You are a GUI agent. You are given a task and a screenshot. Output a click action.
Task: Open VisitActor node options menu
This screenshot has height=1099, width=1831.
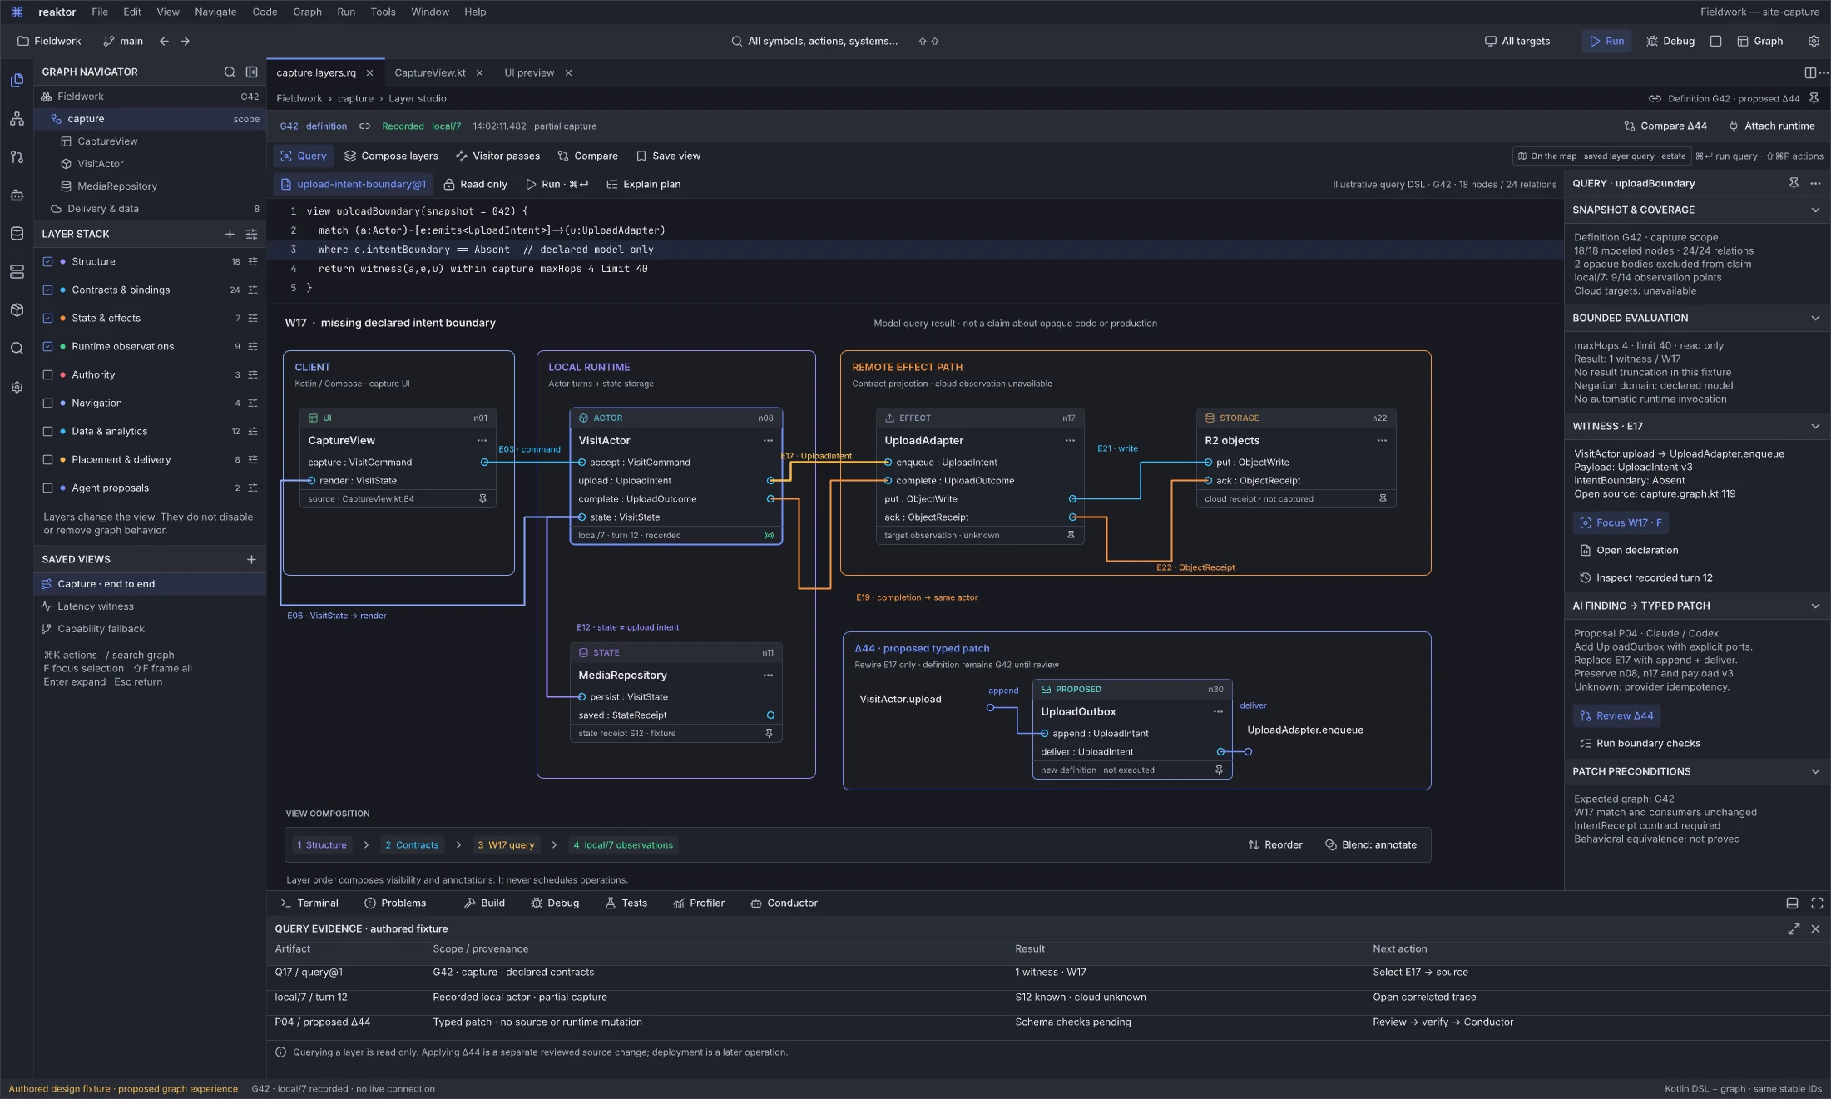[768, 440]
